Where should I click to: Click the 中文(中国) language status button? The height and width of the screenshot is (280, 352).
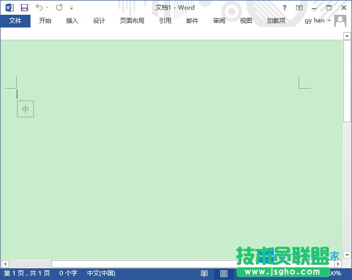[101, 273]
